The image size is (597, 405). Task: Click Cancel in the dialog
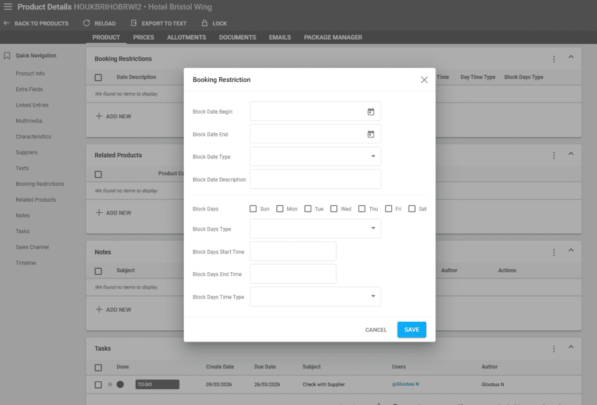pos(375,330)
